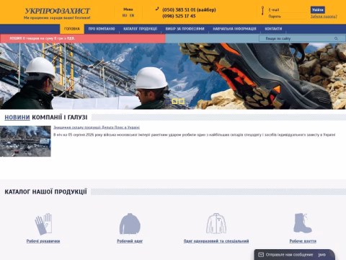Select the first banner slide indicator
This screenshot has height=260, width=346.
click(168, 101)
